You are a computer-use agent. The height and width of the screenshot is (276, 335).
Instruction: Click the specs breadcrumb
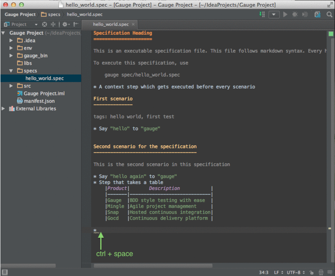[x=51, y=14]
